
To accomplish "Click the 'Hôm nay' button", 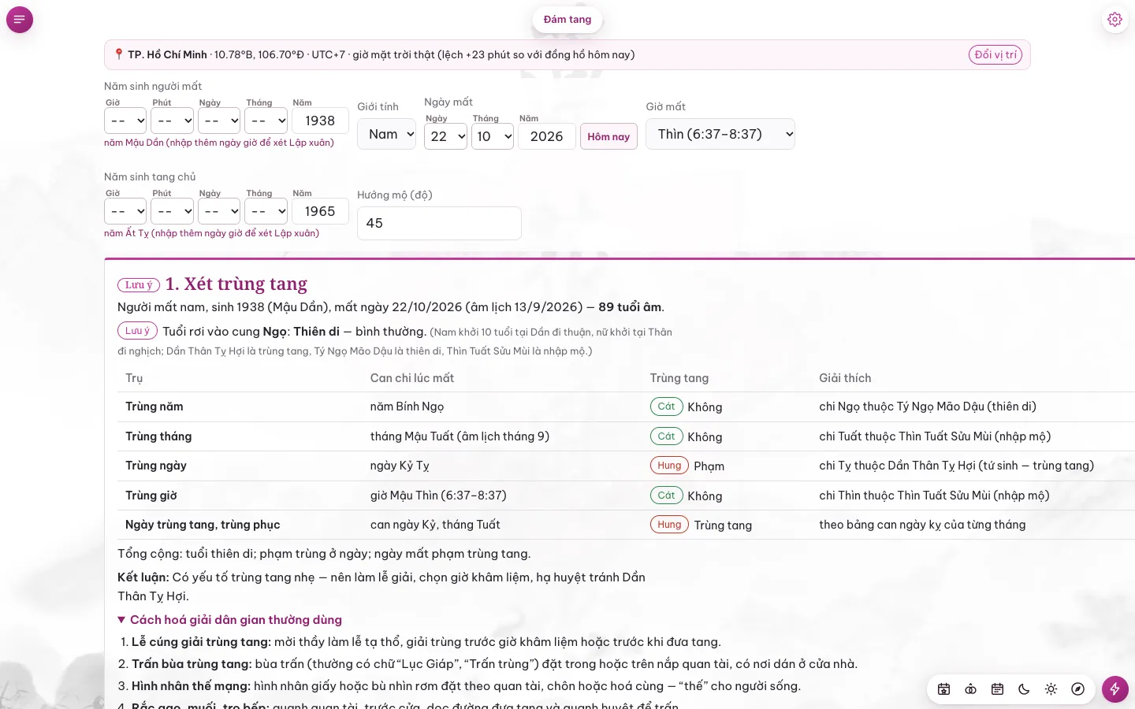I will click(608, 137).
